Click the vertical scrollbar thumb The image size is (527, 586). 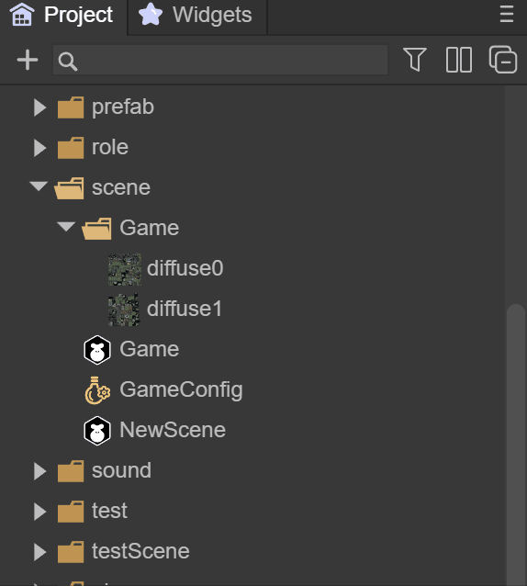pyautogui.click(x=516, y=445)
